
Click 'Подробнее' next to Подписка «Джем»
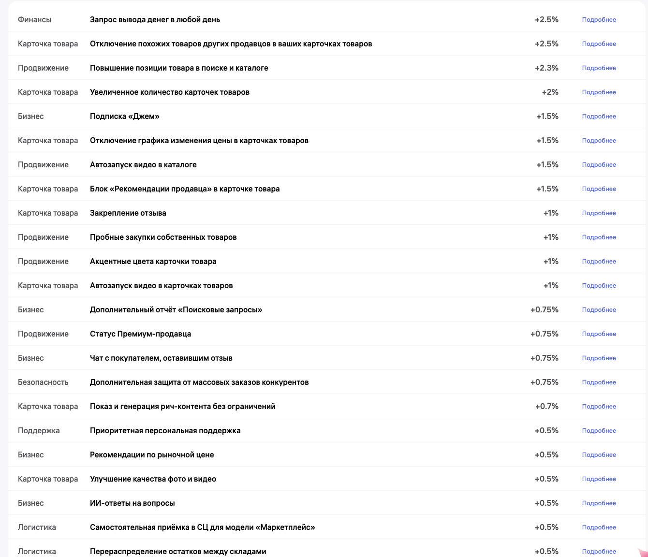click(599, 117)
